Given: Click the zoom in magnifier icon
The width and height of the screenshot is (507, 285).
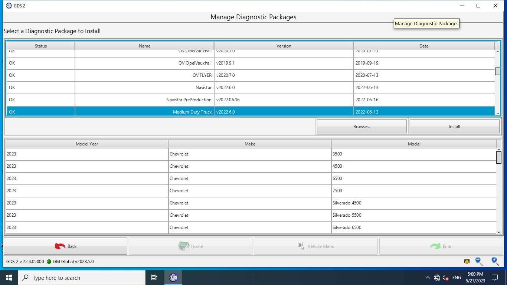Looking at the screenshot, I should click(495, 261).
